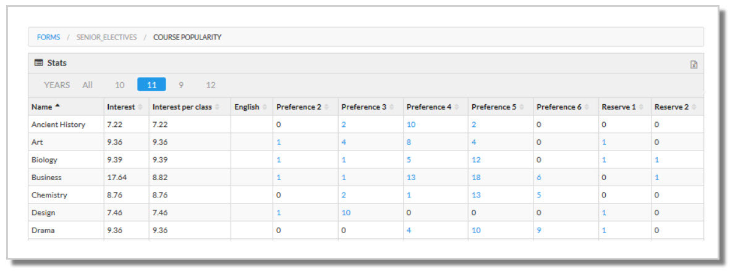Select the Biology course name
The height and width of the screenshot is (272, 730).
pos(45,160)
